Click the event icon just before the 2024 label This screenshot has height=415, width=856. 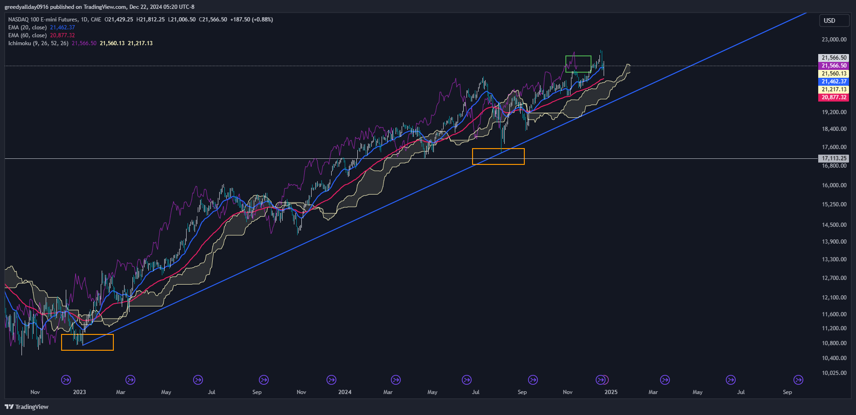click(x=332, y=380)
